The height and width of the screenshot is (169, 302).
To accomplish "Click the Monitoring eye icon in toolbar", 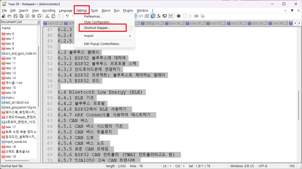I will point(171,16).
